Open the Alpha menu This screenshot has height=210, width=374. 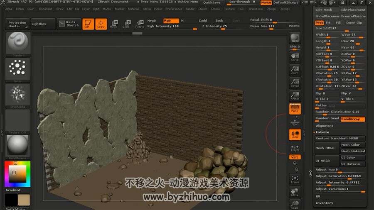click(9, 9)
